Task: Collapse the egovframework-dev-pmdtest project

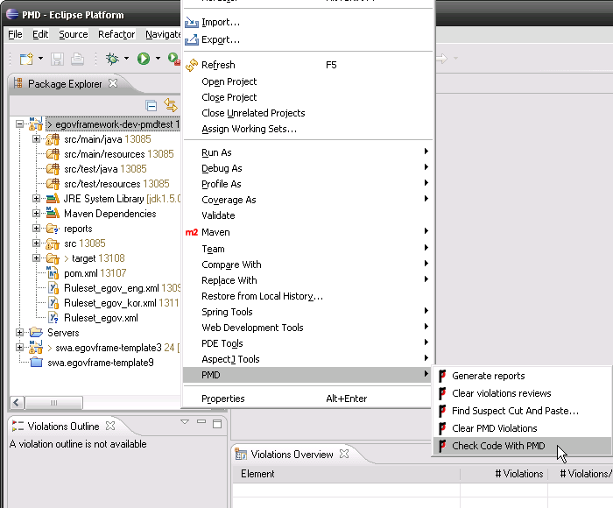Action: click(x=19, y=124)
